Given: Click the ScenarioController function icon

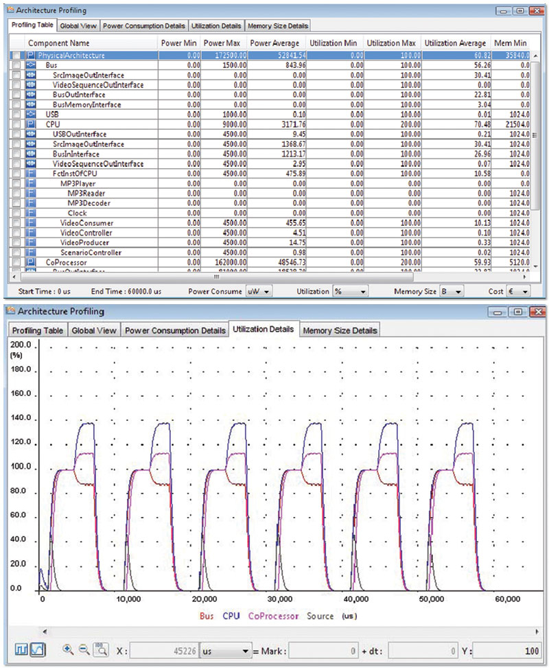Looking at the screenshot, I should 31,252.
